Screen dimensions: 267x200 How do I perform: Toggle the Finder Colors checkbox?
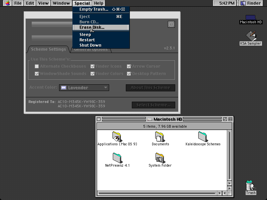(92, 74)
